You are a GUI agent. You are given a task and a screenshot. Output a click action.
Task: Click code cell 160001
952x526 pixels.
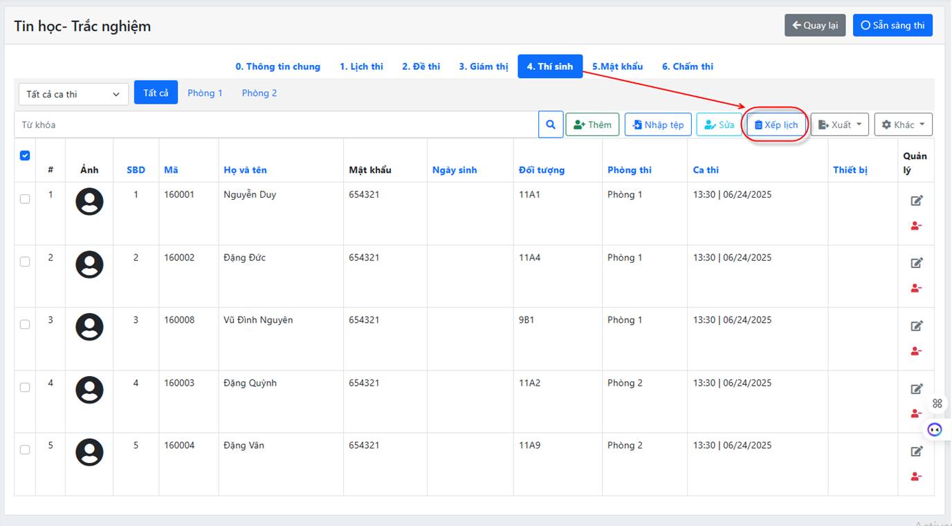coord(179,195)
